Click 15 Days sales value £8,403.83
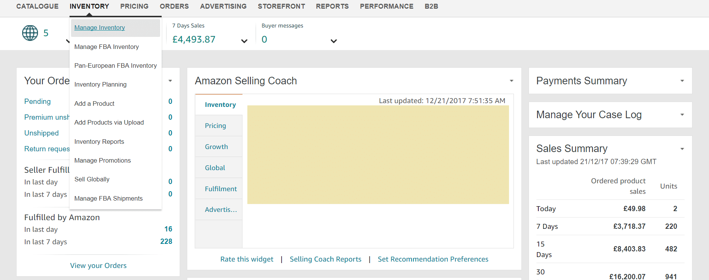Image resolution: width=709 pixels, height=280 pixels. 629,249
